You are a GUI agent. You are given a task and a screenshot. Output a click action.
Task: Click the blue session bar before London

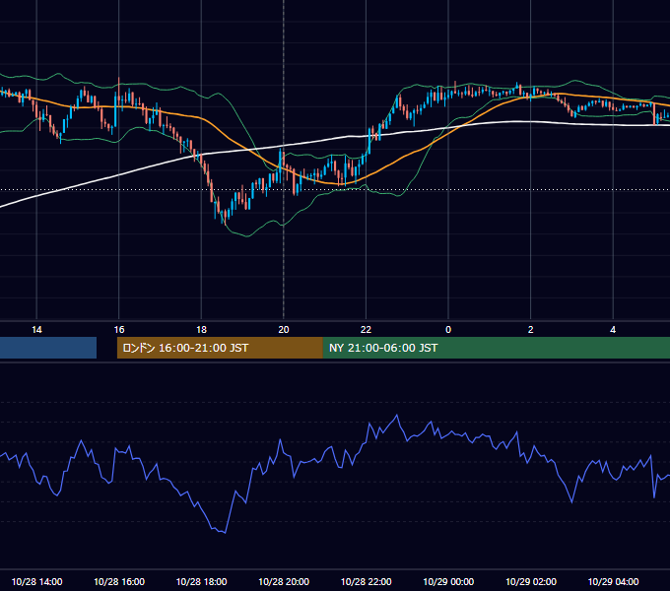tap(48, 348)
